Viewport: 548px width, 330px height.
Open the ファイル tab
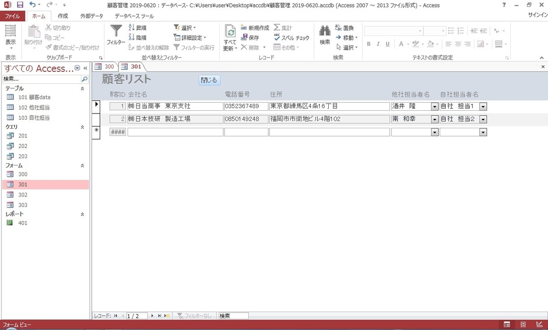pyautogui.click(x=12, y=16)
